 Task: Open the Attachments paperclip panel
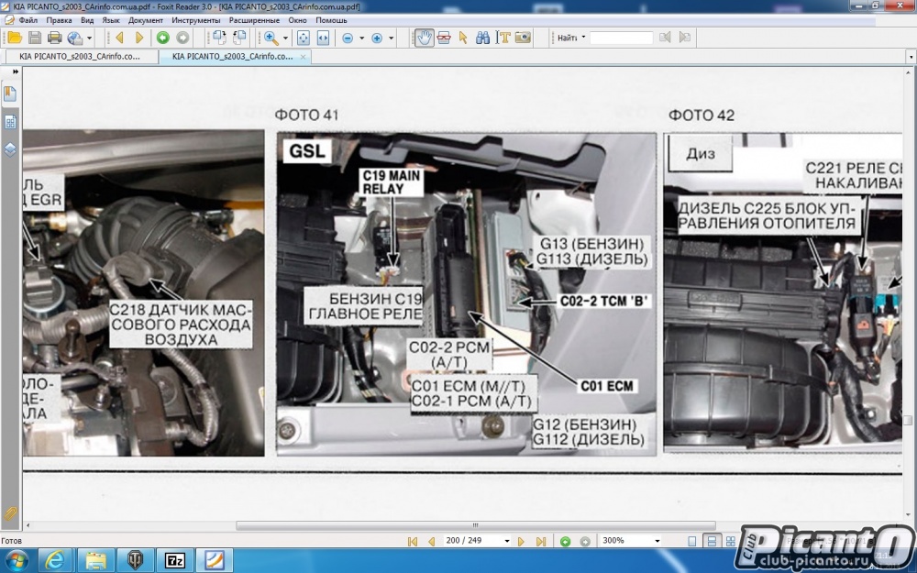tap(10, 513)
